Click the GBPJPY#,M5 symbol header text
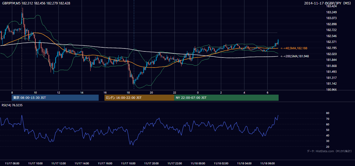355x166 pixels. 36,3
